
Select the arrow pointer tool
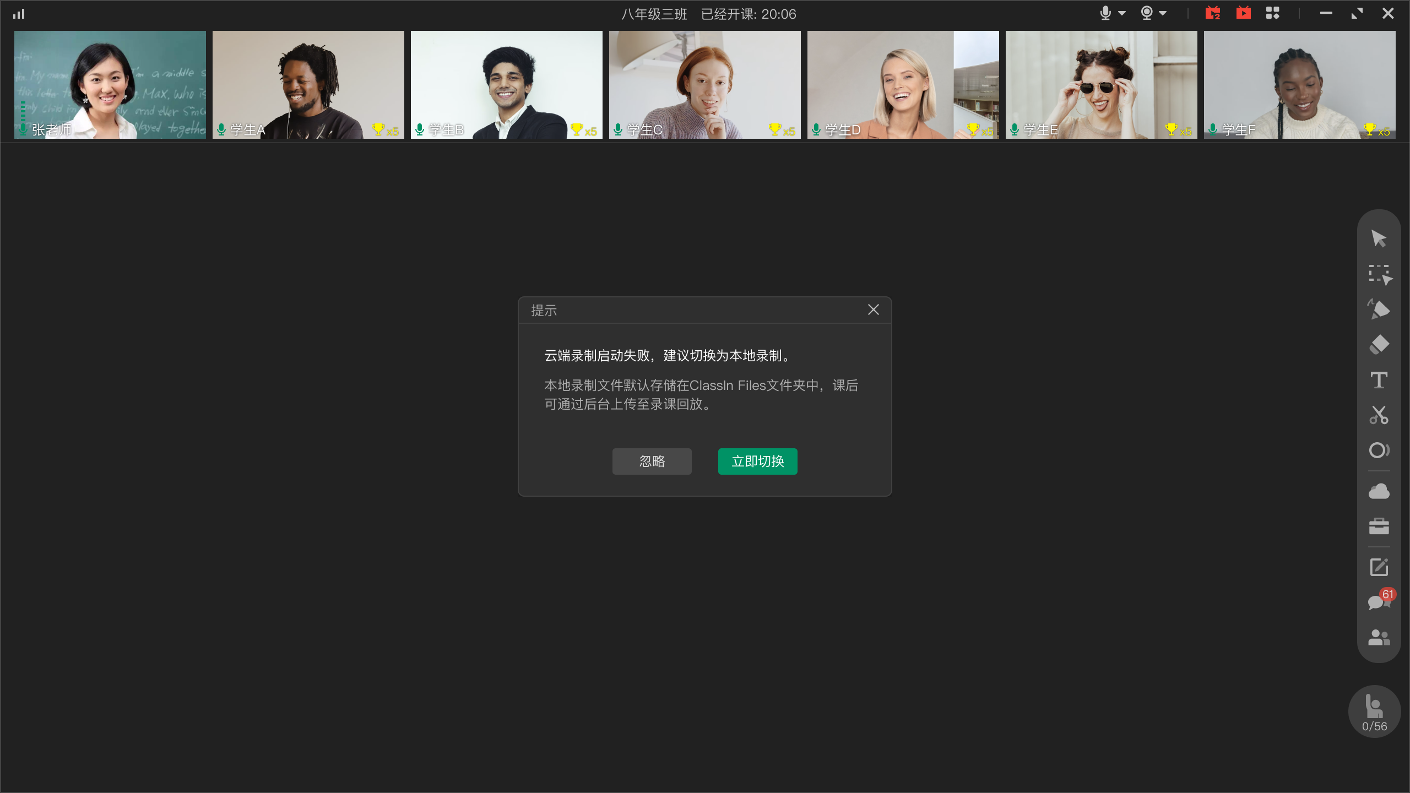coord(1379,239)
